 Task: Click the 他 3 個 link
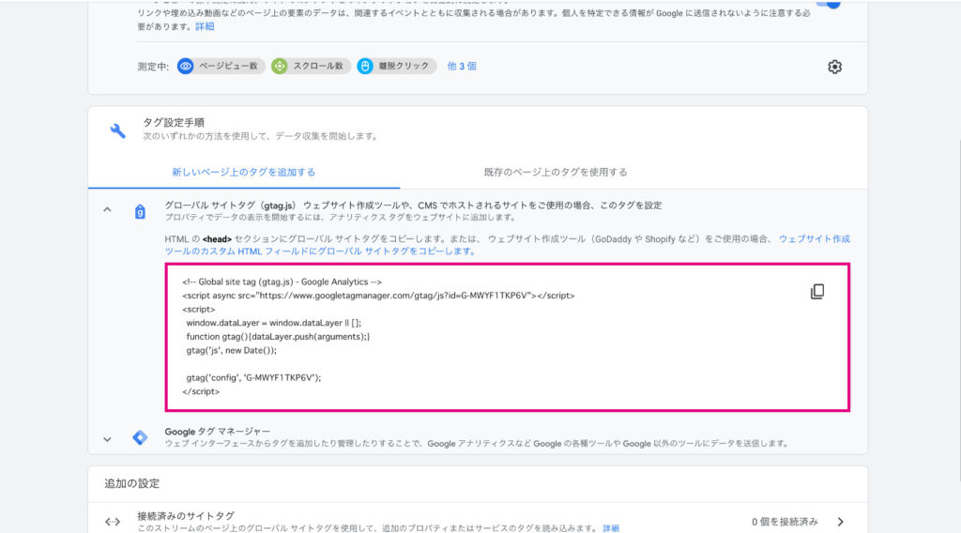[x=461, y=67]
